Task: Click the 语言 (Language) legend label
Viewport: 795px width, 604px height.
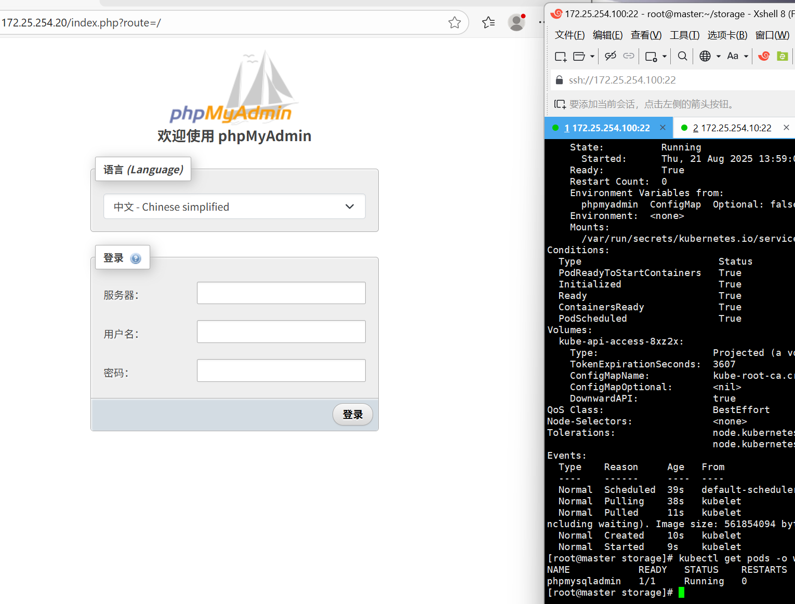Action: (143, 170)
